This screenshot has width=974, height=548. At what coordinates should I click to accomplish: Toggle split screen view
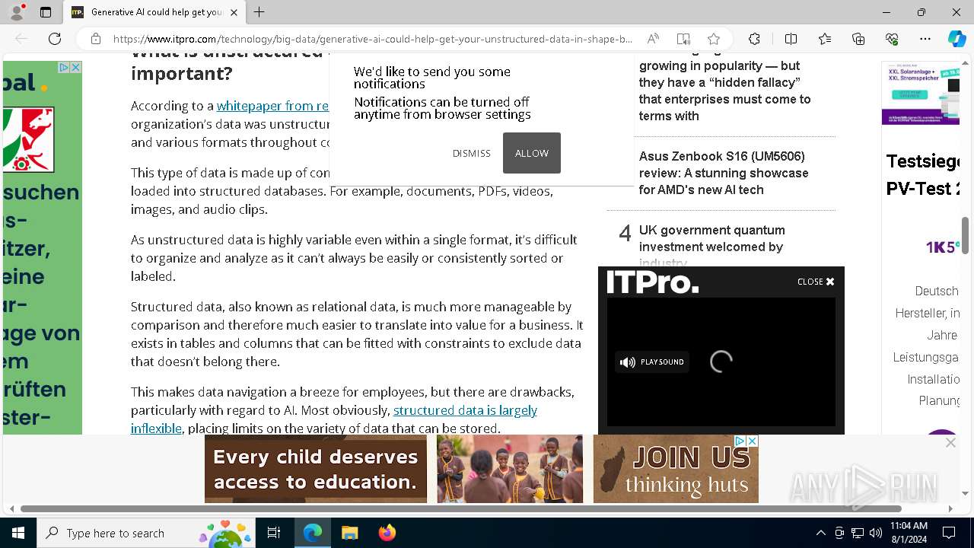coord(791,39)
